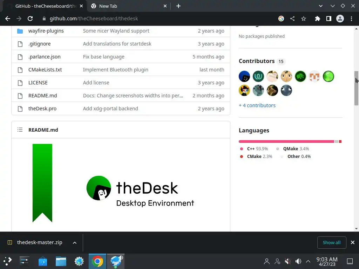Open the theDesk.pro file

pos(42,109)
